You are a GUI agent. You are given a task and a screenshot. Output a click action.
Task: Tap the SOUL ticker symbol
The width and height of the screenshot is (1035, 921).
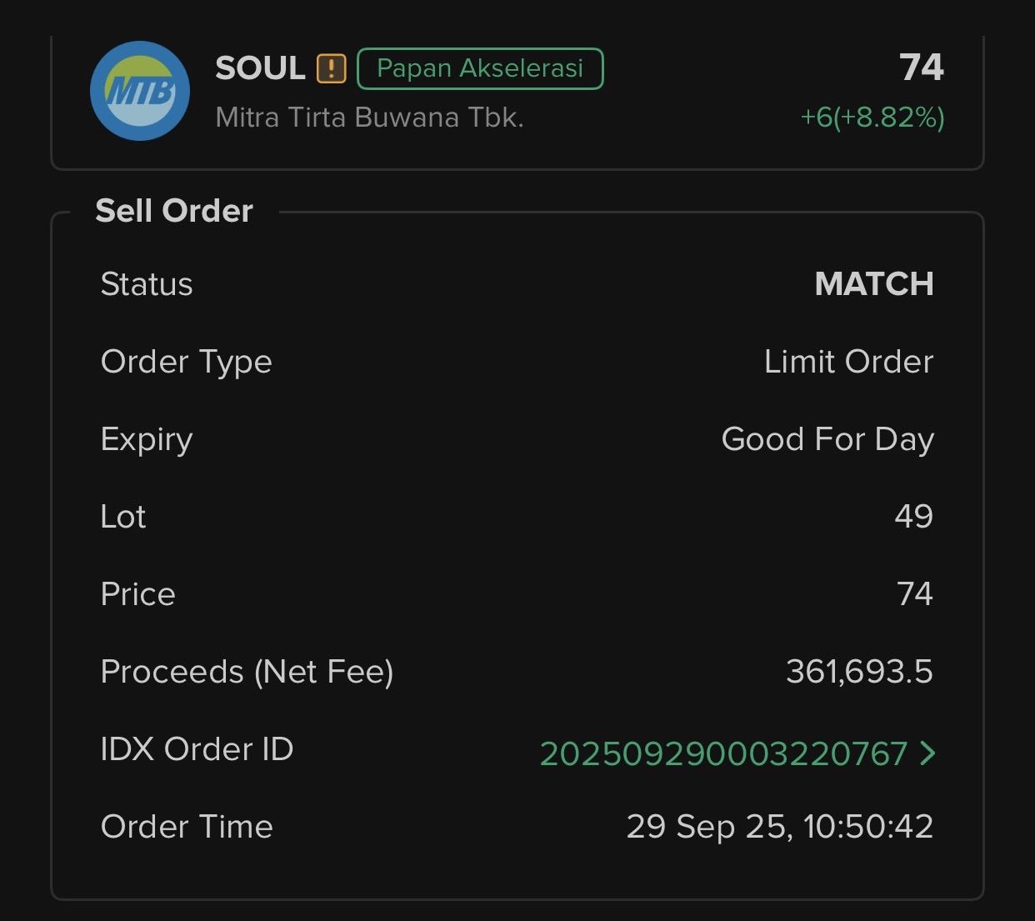(260, 68)
